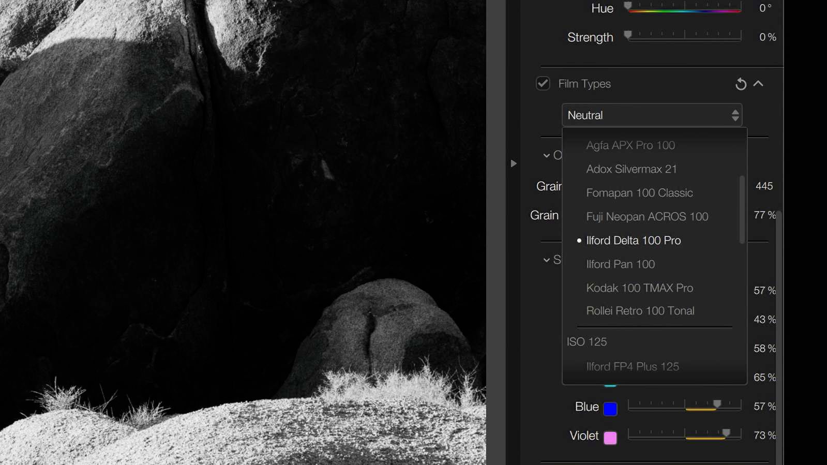Click the Blue sensitivity slider handle
Image resolution: width=827 pixels, height=465 pixels.
tap(717, 404)
